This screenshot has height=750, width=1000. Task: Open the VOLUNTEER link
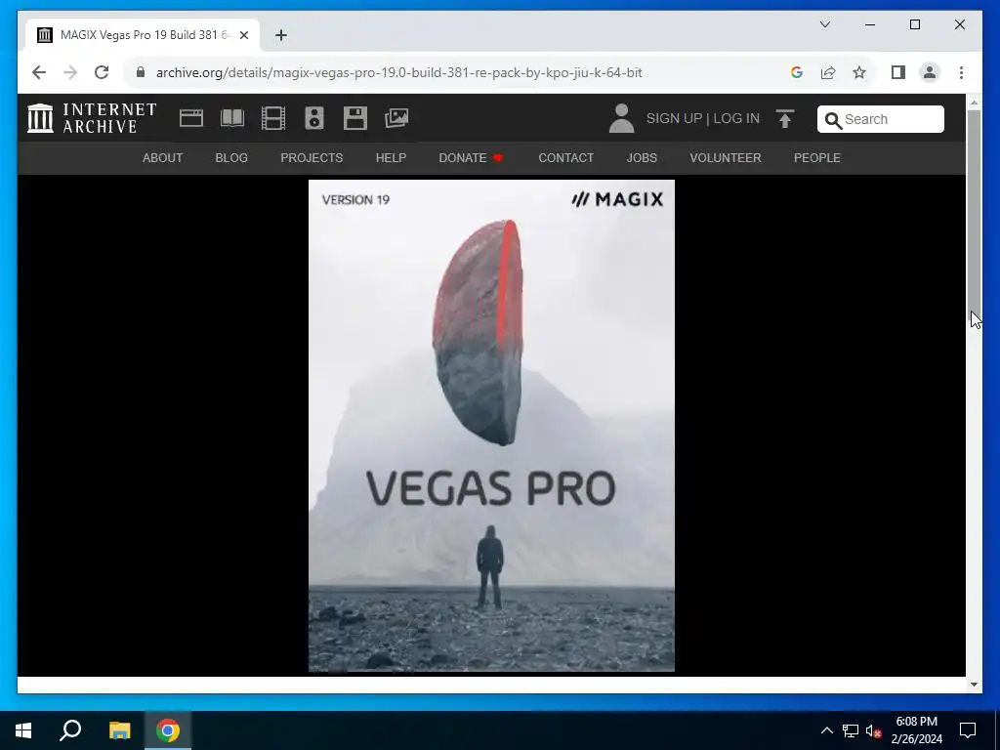coord(726,158)
